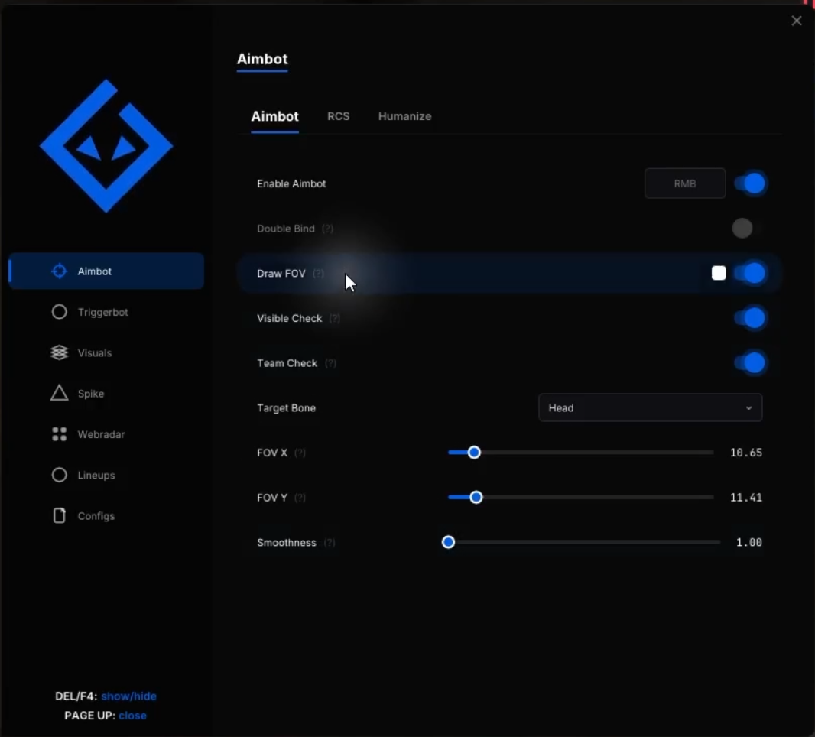Select the Aimbot crosshair icon in sidebar
The height and width of the screenshot is (737, 815).
click(x=60, y=271)
